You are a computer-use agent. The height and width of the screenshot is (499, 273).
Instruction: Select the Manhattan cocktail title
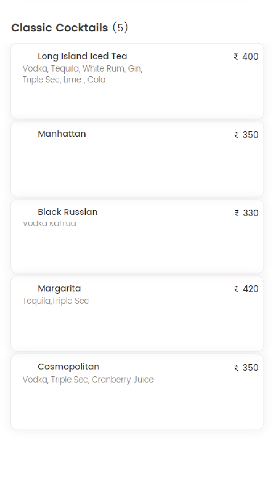(62, 134)
